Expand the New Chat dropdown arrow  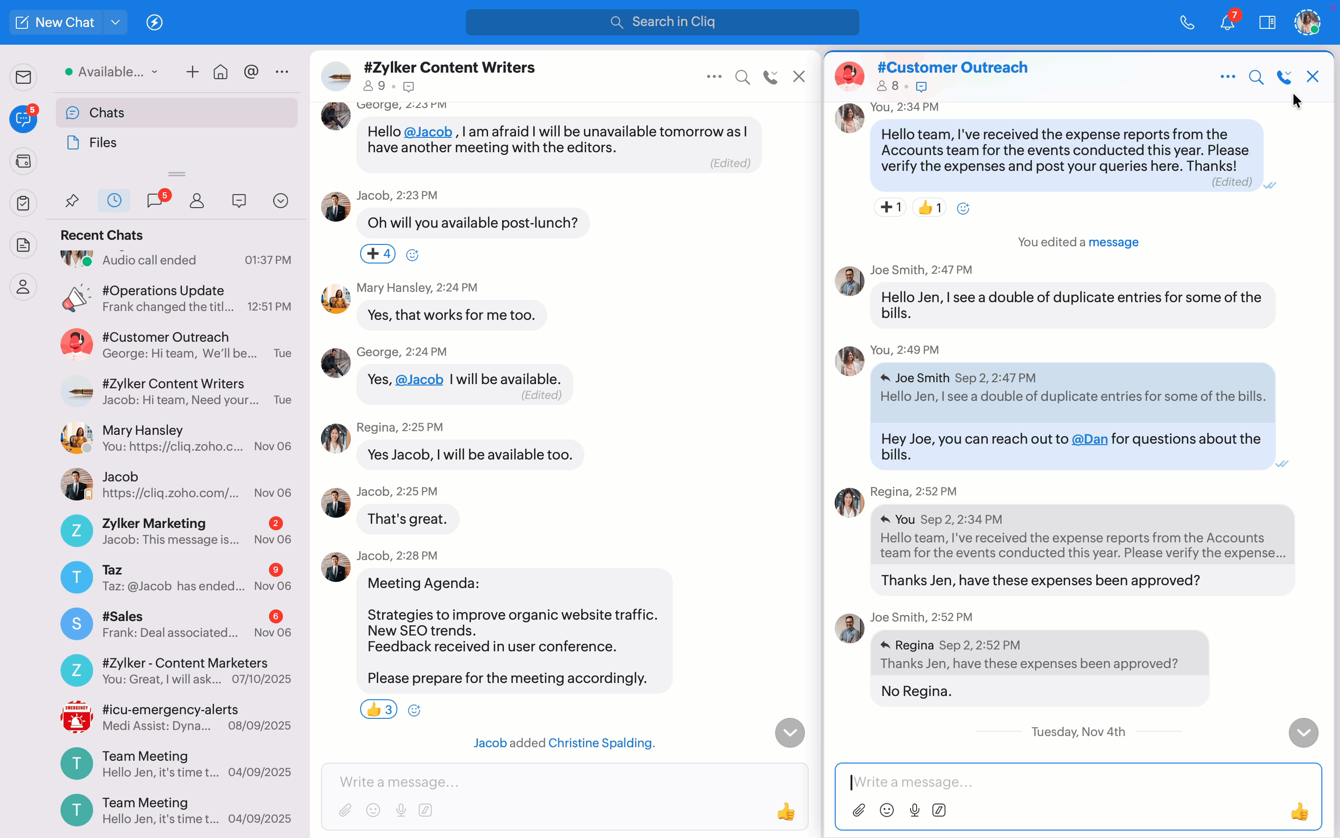pos(115,23)
